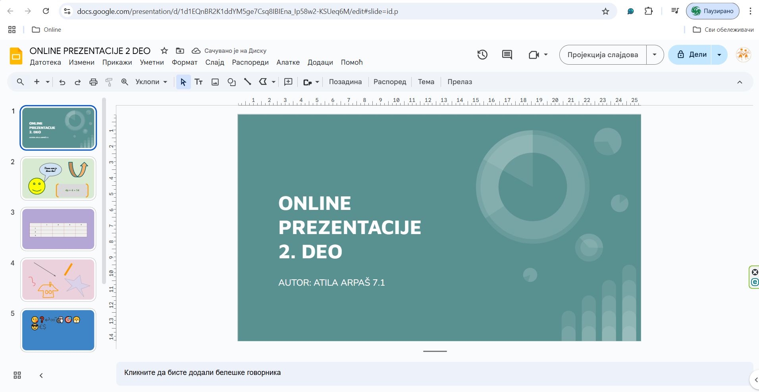
Task: Star the presentation title
Action: (x=164, y=51)
